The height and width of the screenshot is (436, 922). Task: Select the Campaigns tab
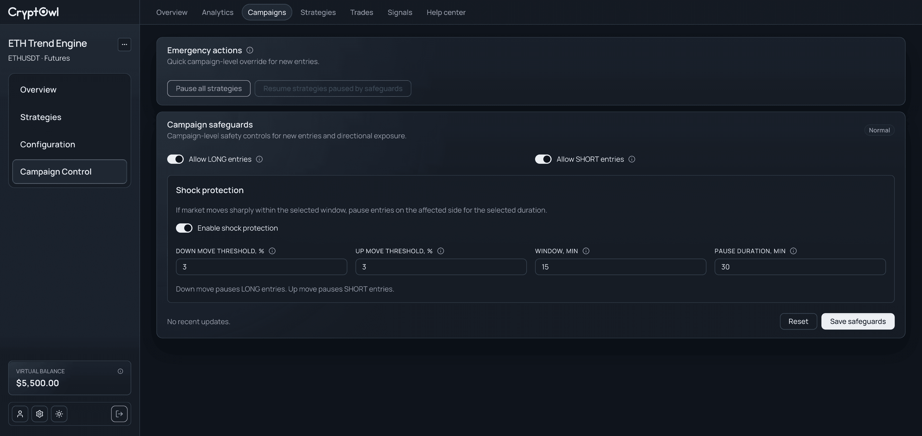267,12
